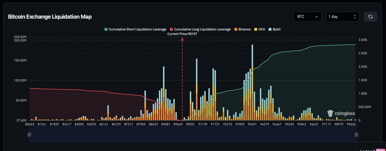Click the 95255 price label
Screen dimensions: 386x151
pyautogui.click(x=289, y=124)
